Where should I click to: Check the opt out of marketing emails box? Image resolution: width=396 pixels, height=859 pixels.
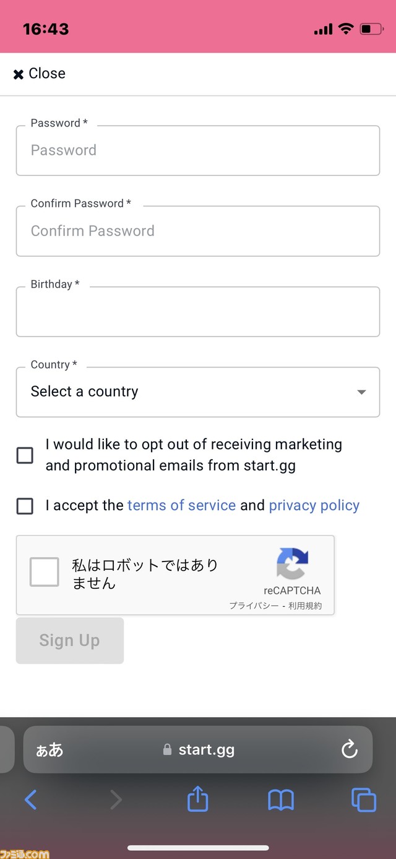tap(25, 456)
